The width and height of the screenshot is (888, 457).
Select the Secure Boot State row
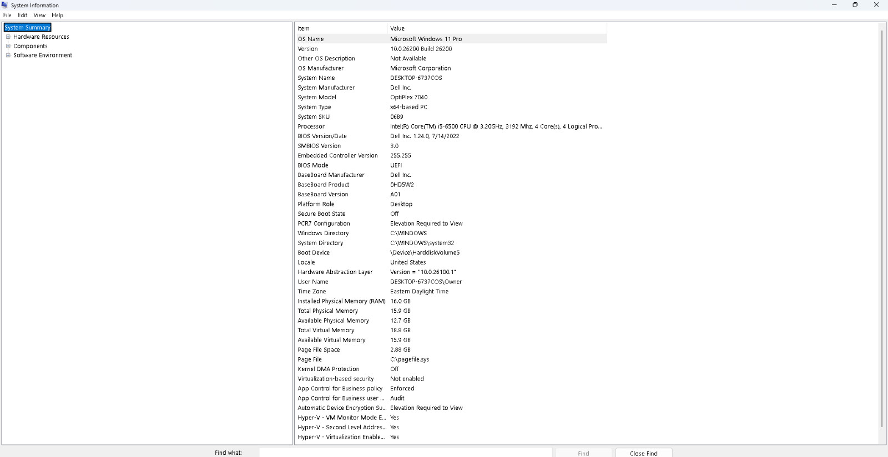(451, 214)
